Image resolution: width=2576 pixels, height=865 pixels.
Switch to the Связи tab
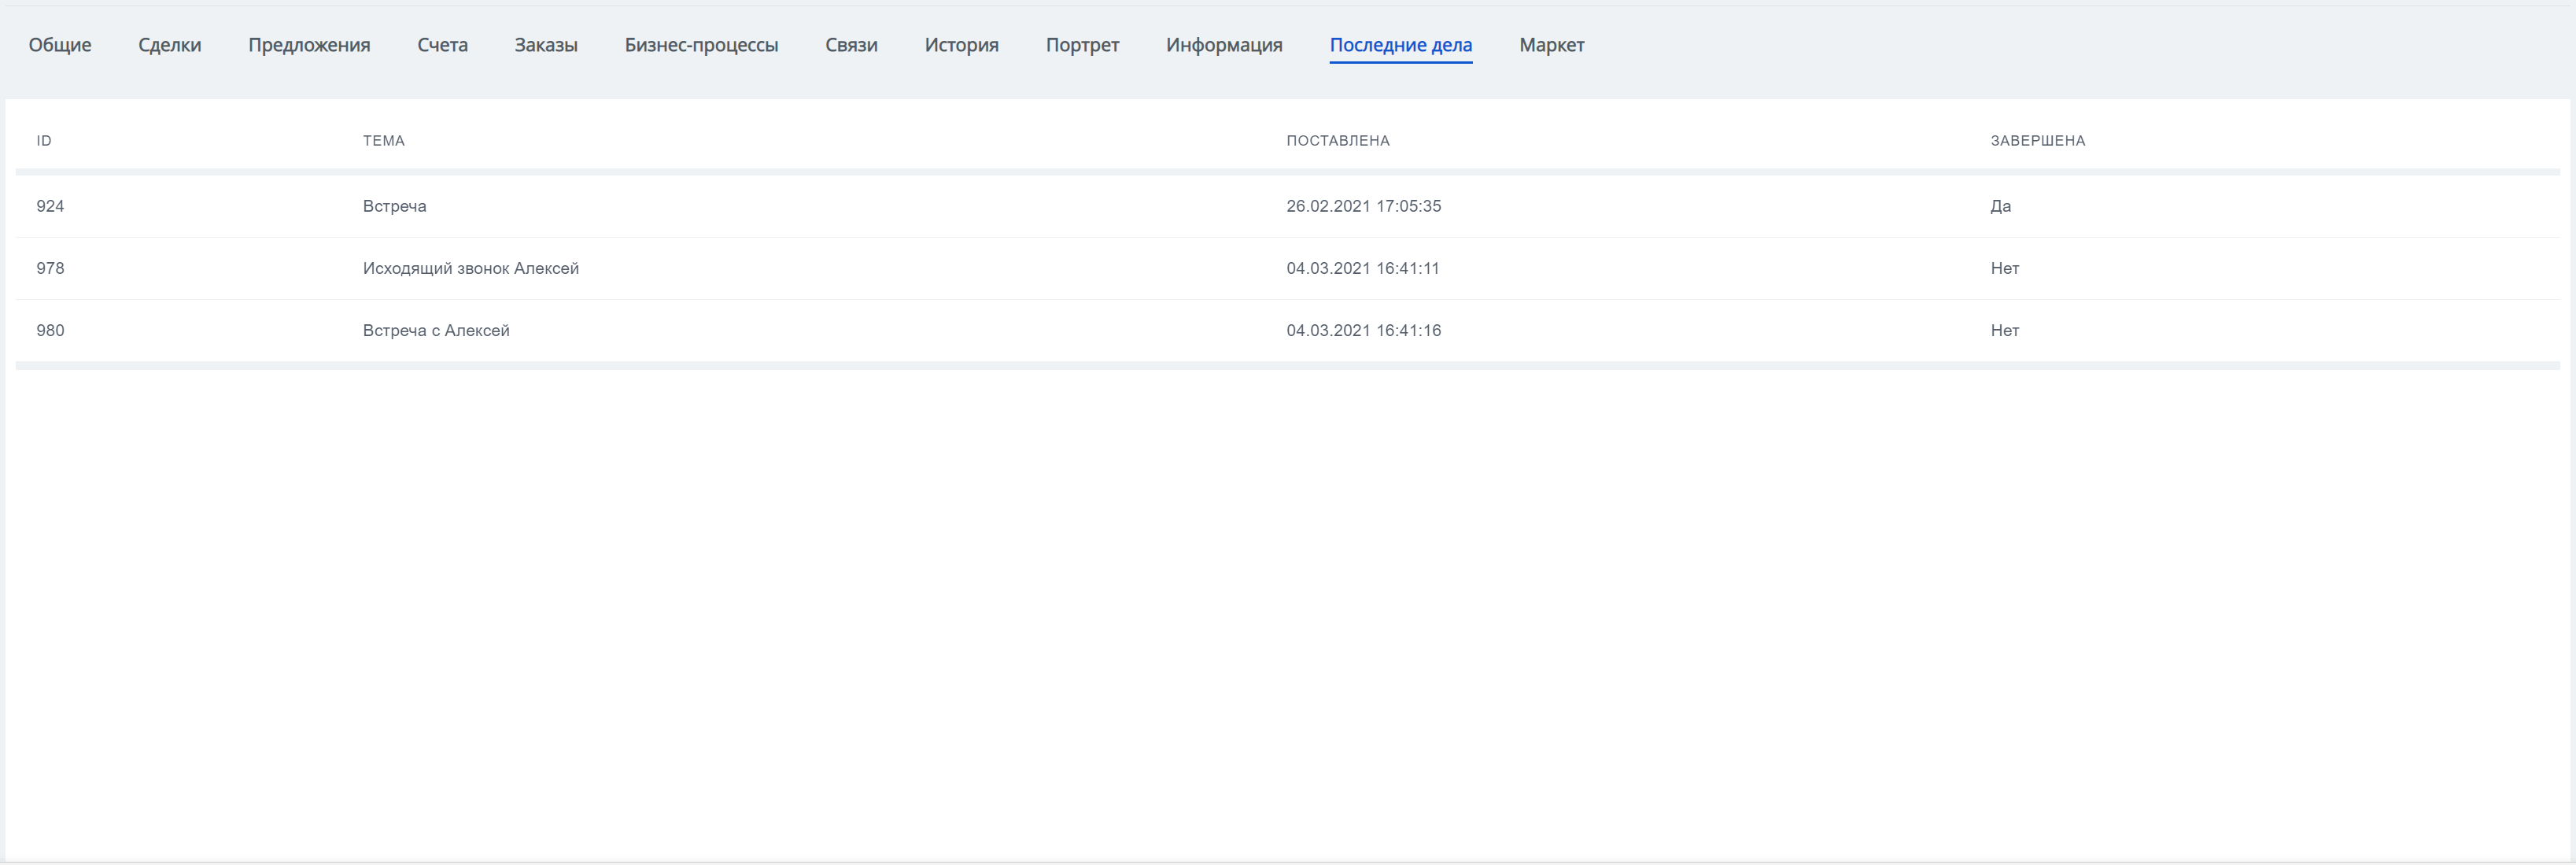point(851,45)
